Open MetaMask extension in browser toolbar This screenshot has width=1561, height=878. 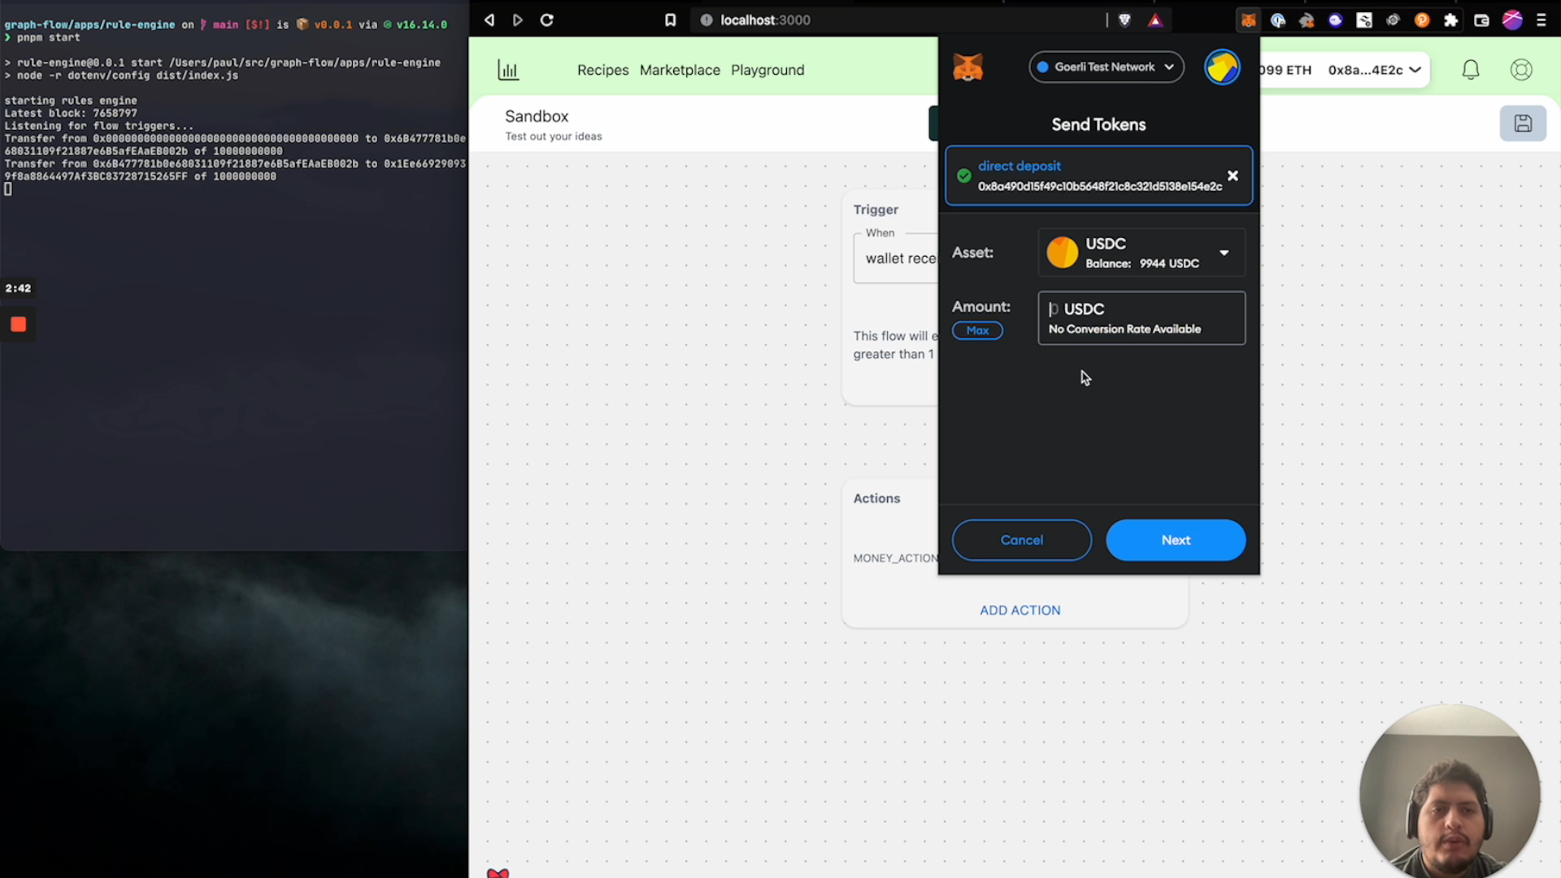tap(1249, 20)
